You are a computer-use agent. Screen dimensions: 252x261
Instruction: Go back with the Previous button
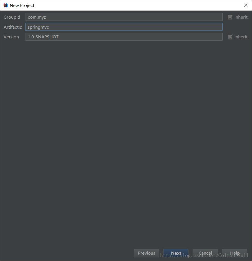(x=146, y=253)
